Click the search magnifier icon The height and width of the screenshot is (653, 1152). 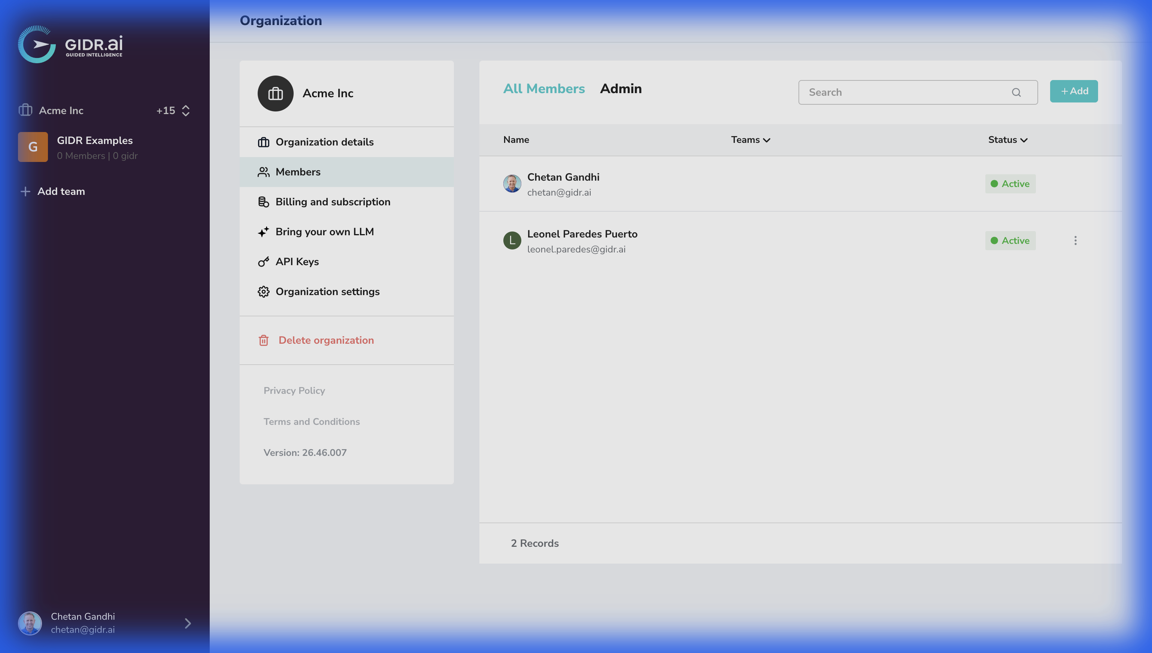(1017, 92)
